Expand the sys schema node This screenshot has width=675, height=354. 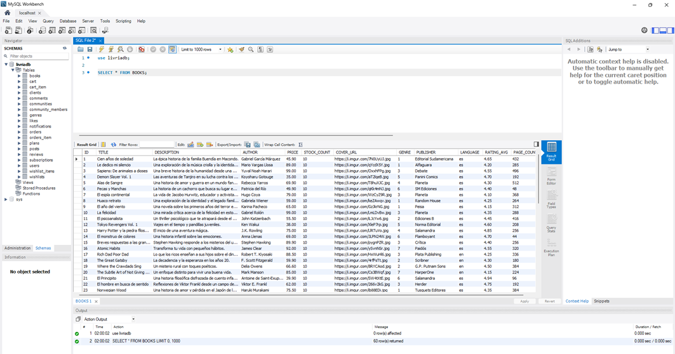pyautogui.click(x=6, y=200)
